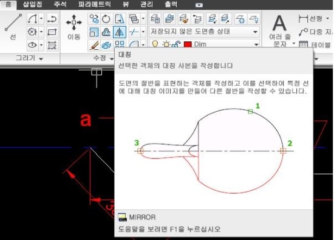Open the Ellipse tool dropdown arrow
The image size is (334, 240).
click(41, 45)
